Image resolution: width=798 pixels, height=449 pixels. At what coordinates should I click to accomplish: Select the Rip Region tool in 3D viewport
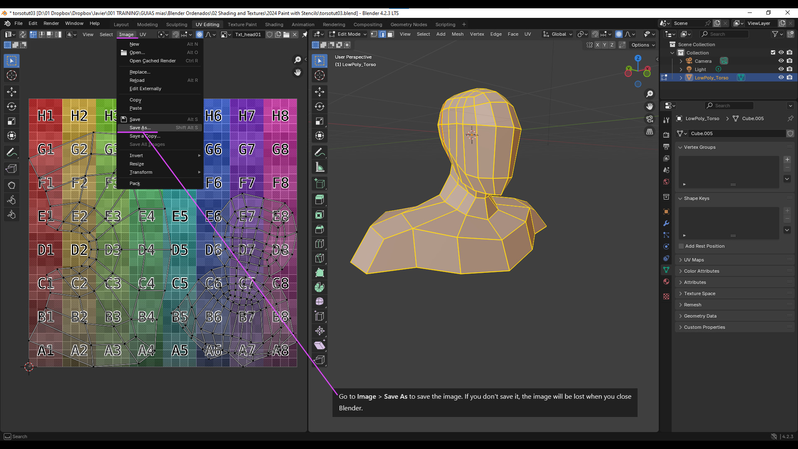(320, 360)
